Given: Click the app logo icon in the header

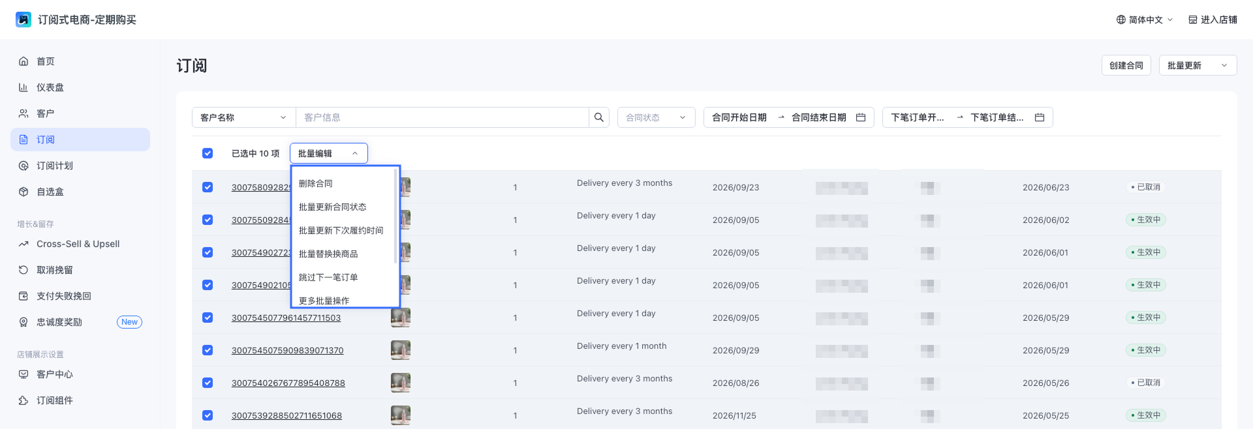Looking at the screenshot, I should coord(23,20).
